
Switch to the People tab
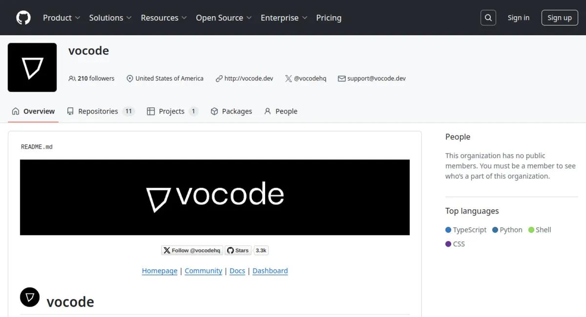[281, 111]
